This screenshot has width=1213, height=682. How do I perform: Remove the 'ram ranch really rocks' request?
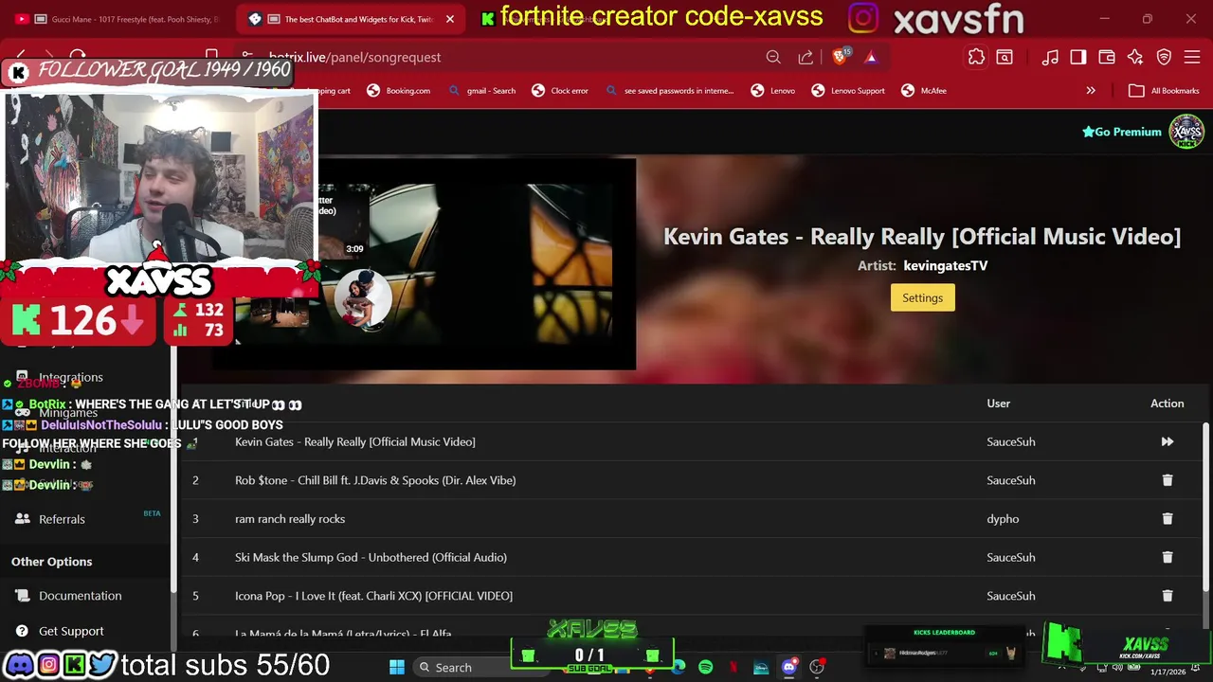pyautogui.click(x=1167, y=519)
